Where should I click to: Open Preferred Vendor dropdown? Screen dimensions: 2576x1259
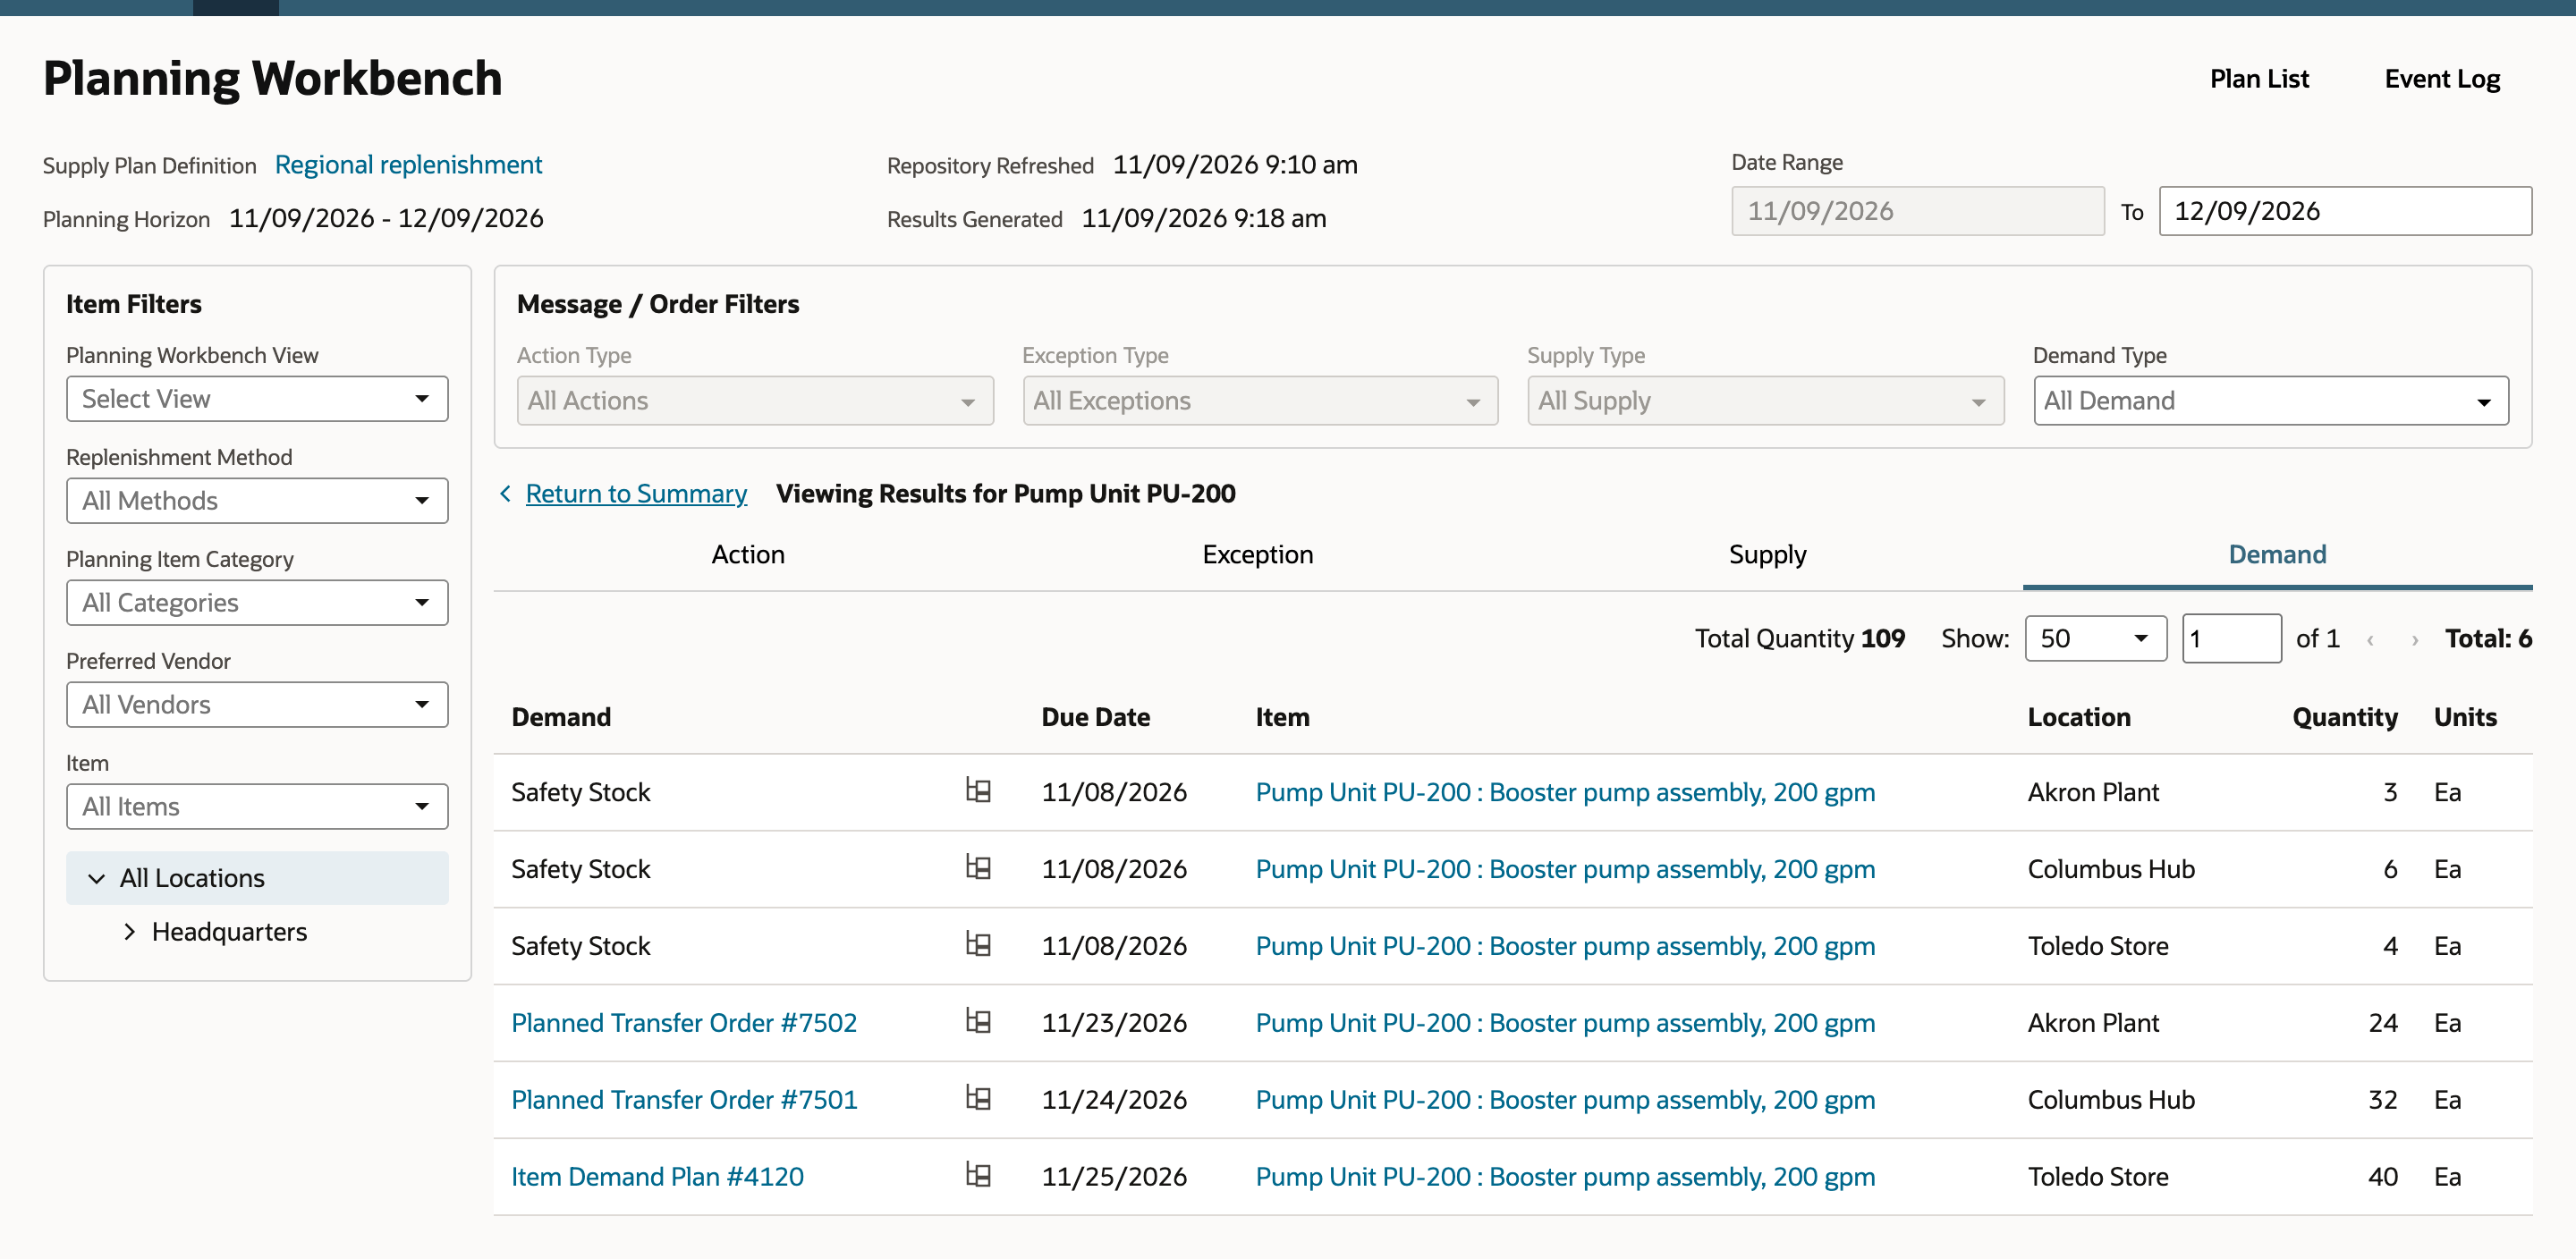257,705
